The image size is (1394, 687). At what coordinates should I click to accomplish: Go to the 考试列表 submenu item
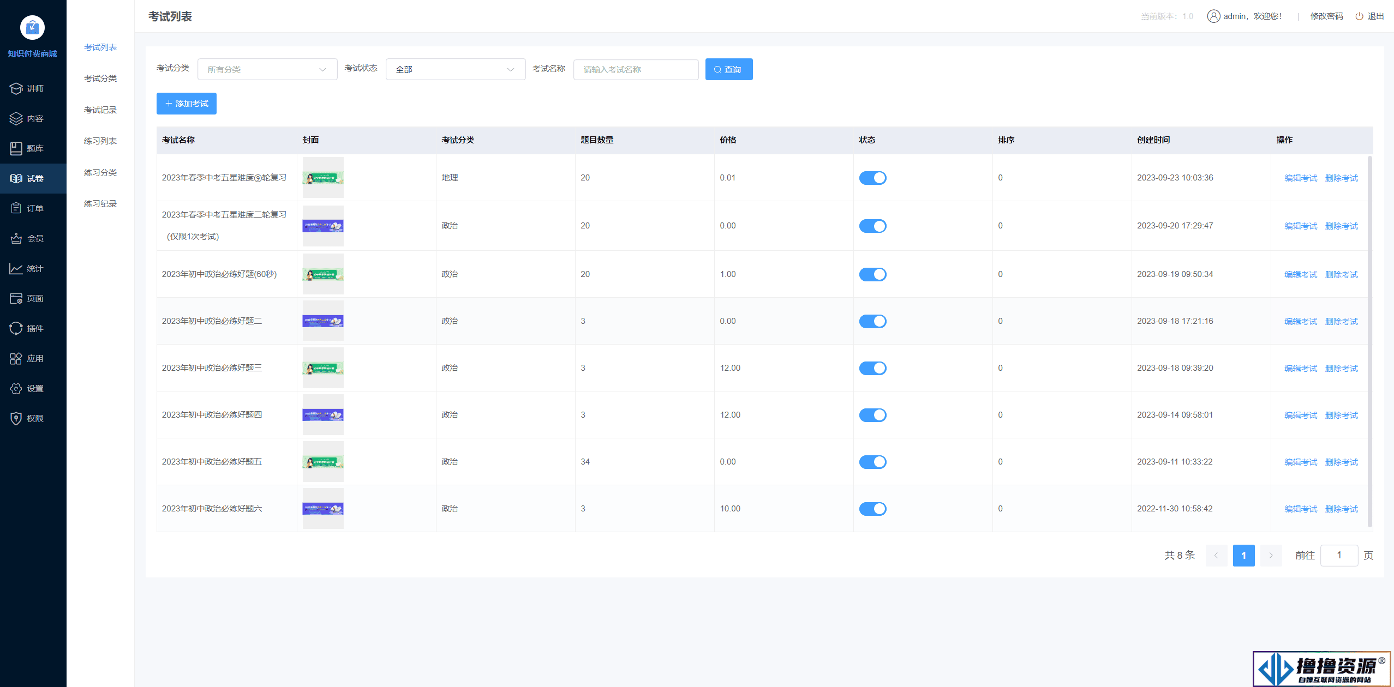click(x=100, y=47)
